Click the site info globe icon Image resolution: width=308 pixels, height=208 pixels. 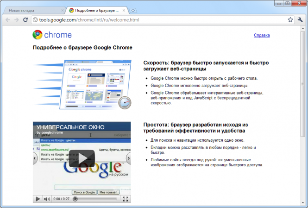[35, 20]
